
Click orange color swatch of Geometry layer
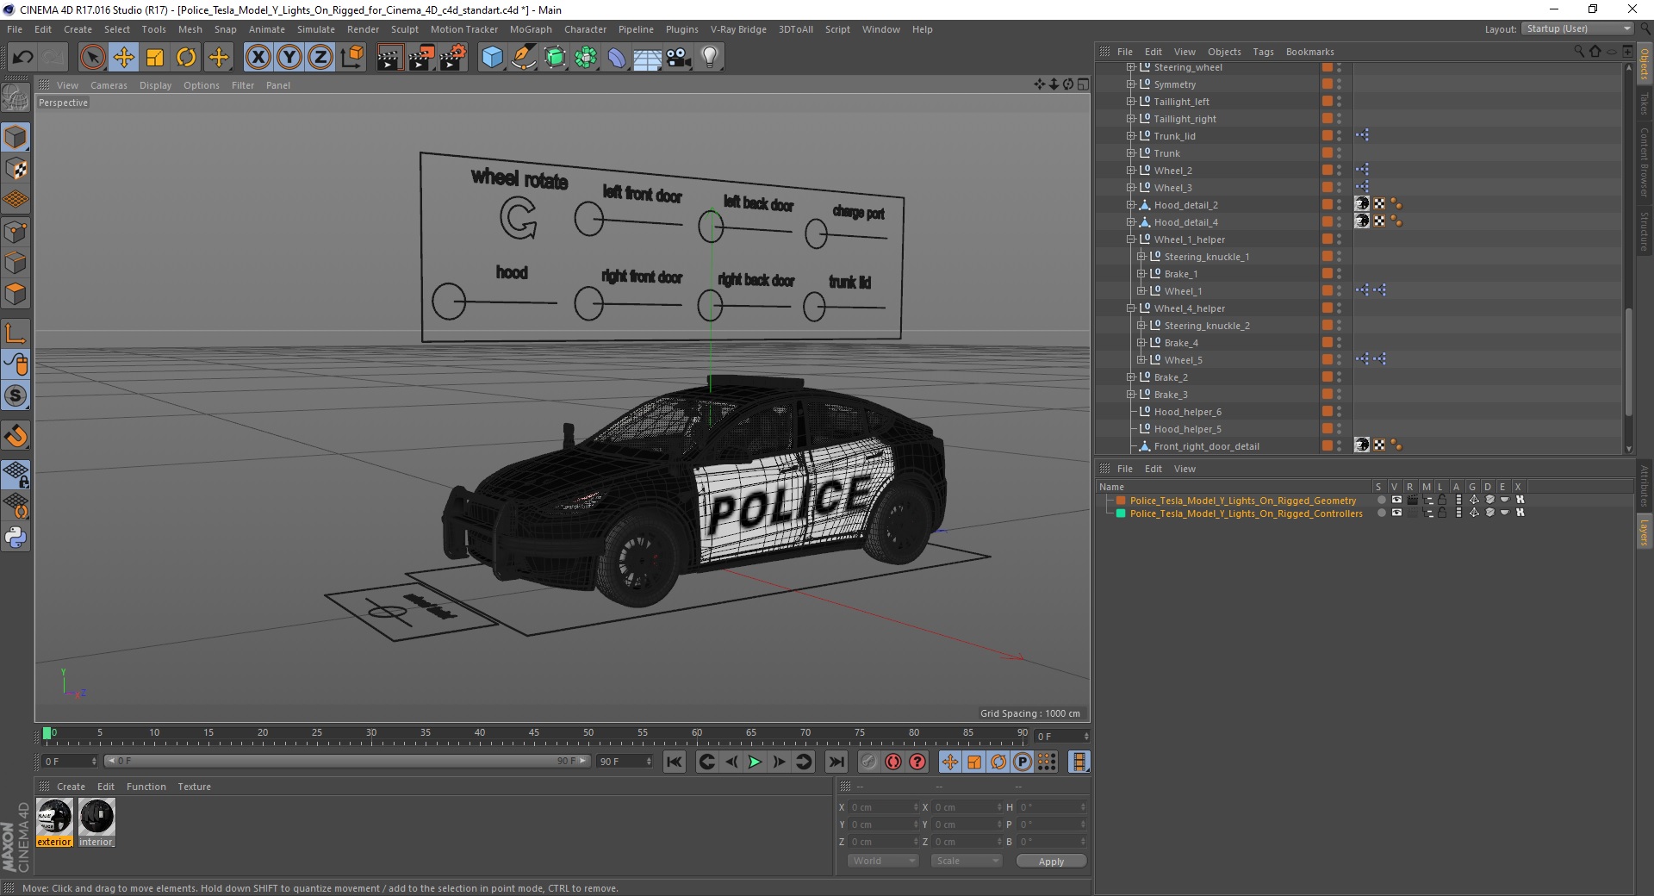pyautogui.click(x=1121, y=501)
